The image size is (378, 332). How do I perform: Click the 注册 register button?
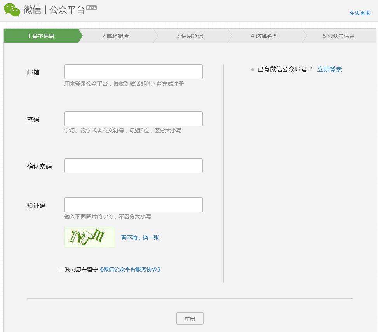point(190,318)
